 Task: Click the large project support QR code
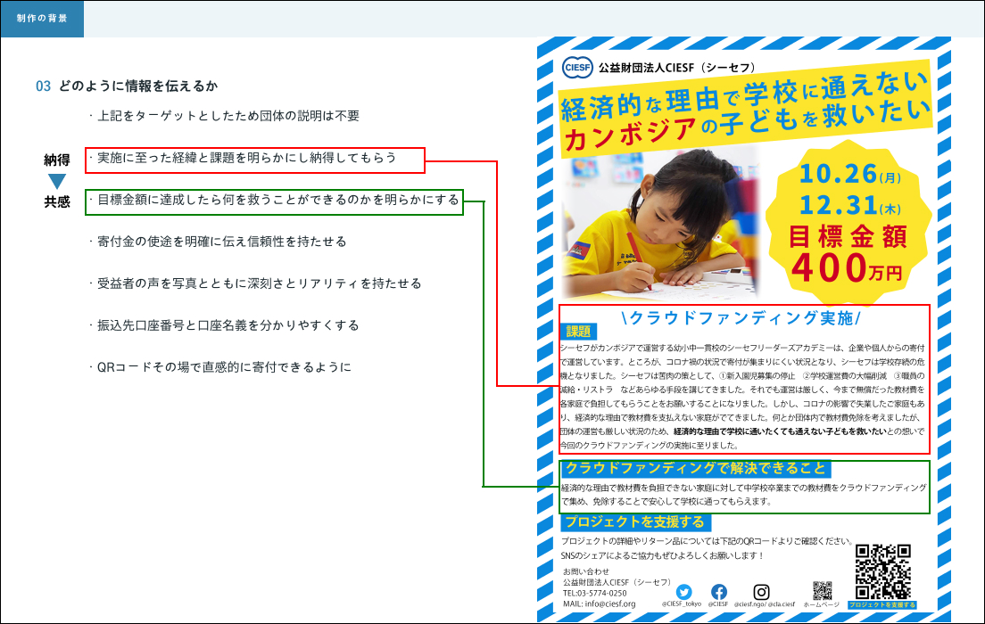point(882,571)
